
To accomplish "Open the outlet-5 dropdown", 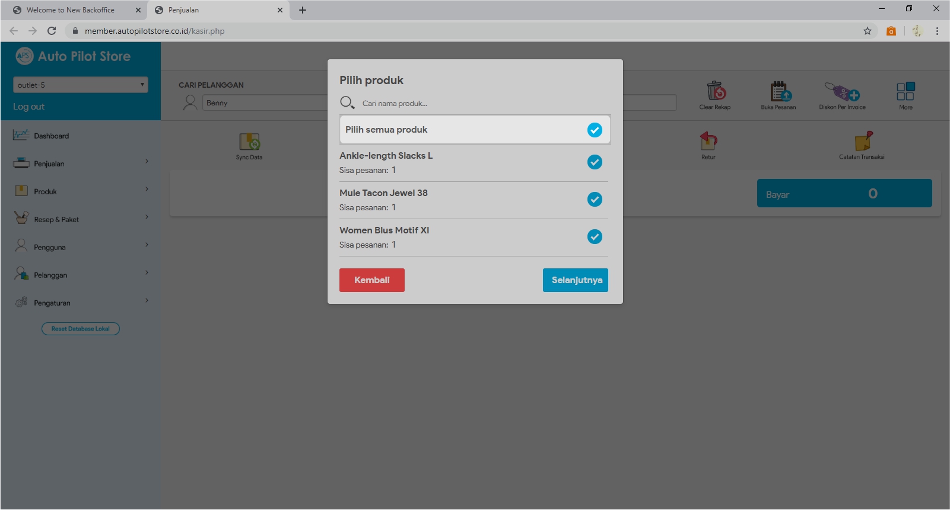I will pyautogui.click(x=81, y=85).
